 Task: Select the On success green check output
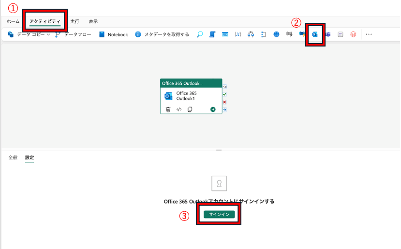click(x=224, y=94)
